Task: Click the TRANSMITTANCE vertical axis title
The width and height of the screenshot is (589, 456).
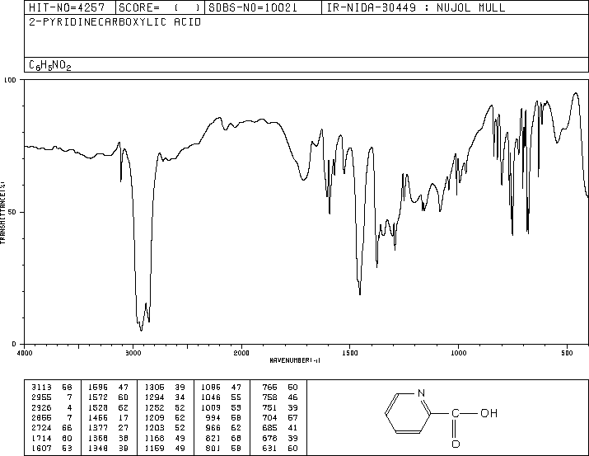Action: point(2,213)
